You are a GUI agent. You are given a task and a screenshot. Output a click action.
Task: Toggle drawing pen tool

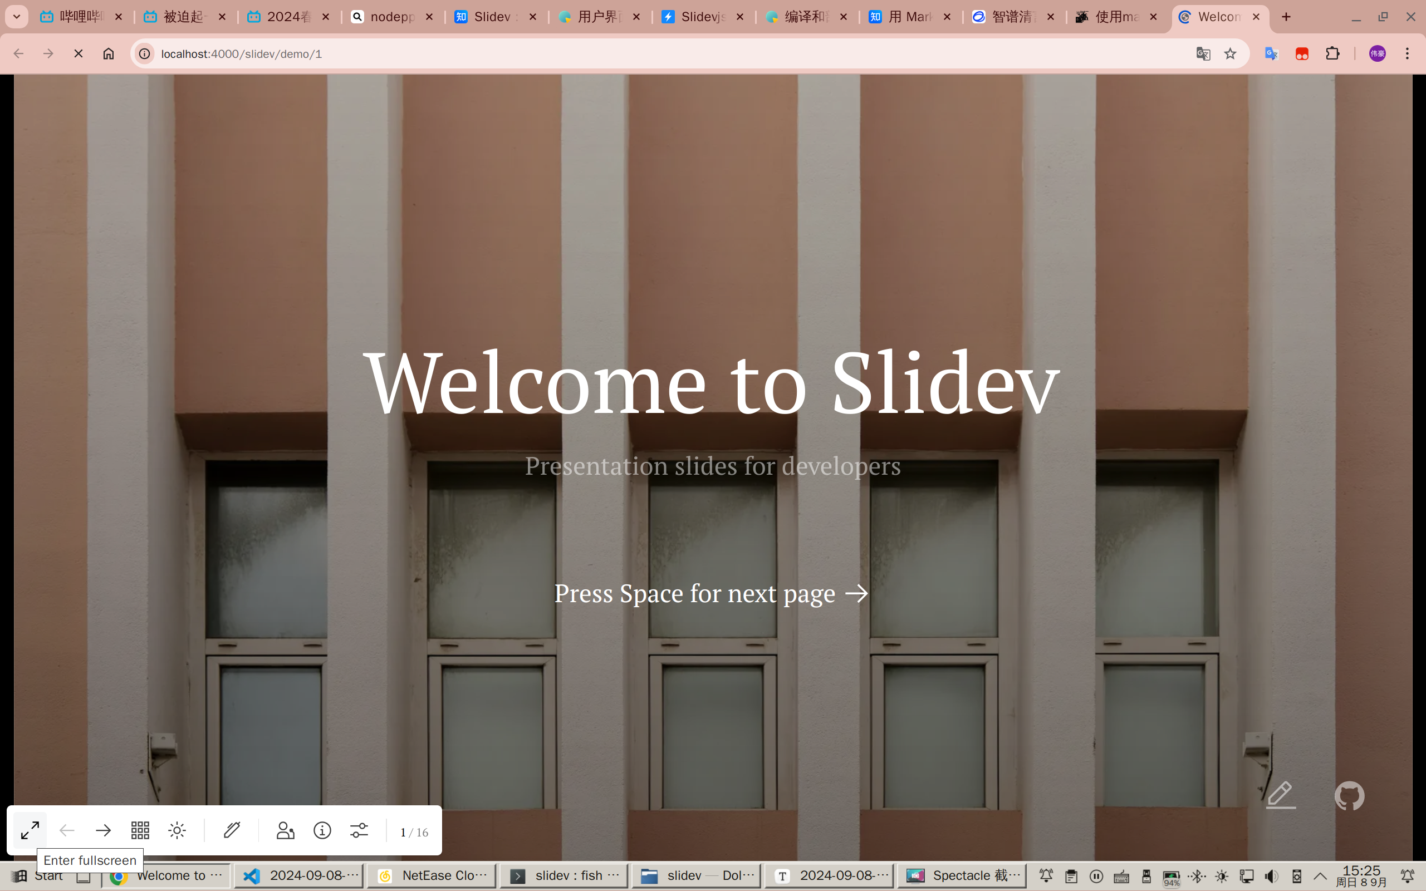(x=232, y=830)
